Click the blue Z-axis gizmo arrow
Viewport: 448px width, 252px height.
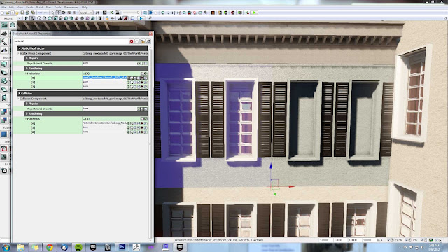(x=271, y=166)
